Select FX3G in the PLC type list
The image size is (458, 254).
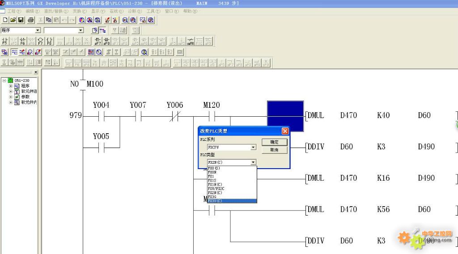232,197
